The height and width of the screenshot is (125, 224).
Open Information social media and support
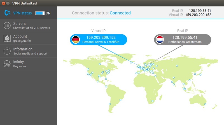[29, 51]
